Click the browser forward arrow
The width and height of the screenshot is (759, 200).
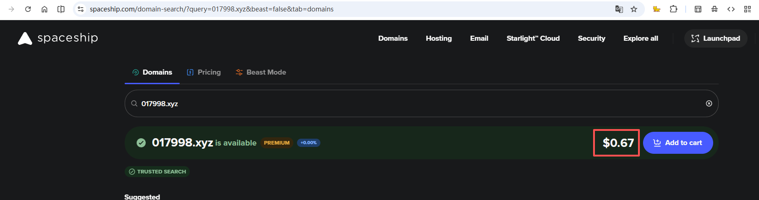click(x=11, y=9)
